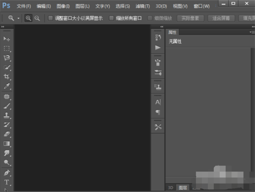255x192 pixels.
Task: Open the 文字(Y) menu
Action: [x=102, y=6]
